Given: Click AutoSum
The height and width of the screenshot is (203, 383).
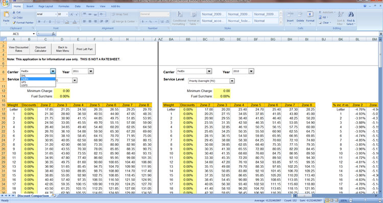Looking at the screenshot, I should click(x=327, y=12).
